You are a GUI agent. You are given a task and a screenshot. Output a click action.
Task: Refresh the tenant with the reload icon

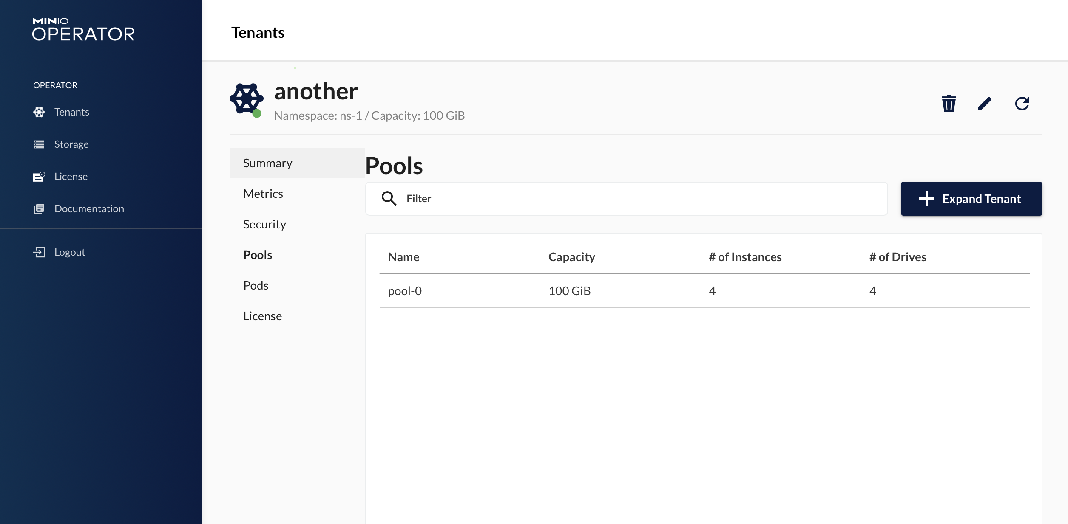click(1022, 104)
